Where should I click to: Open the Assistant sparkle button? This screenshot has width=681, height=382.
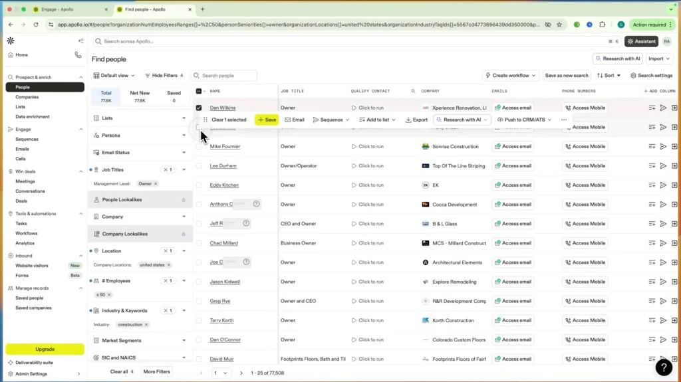642,41
